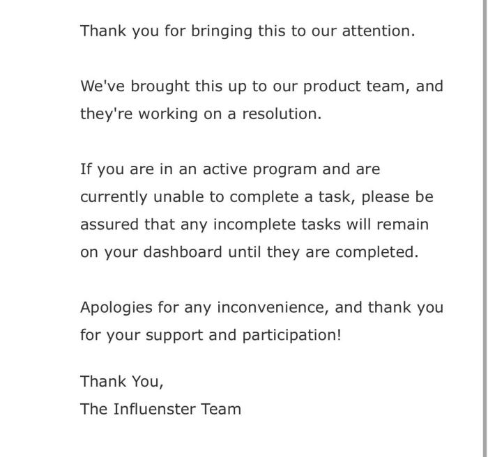The height and width of the screenshot is (457, 488).
Task: Click the vertical scrollbar on the right edge
Action: click(485, 228)
